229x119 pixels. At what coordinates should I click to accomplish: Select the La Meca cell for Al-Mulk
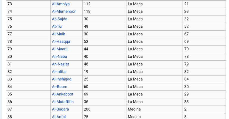click(x=154, y=34)
